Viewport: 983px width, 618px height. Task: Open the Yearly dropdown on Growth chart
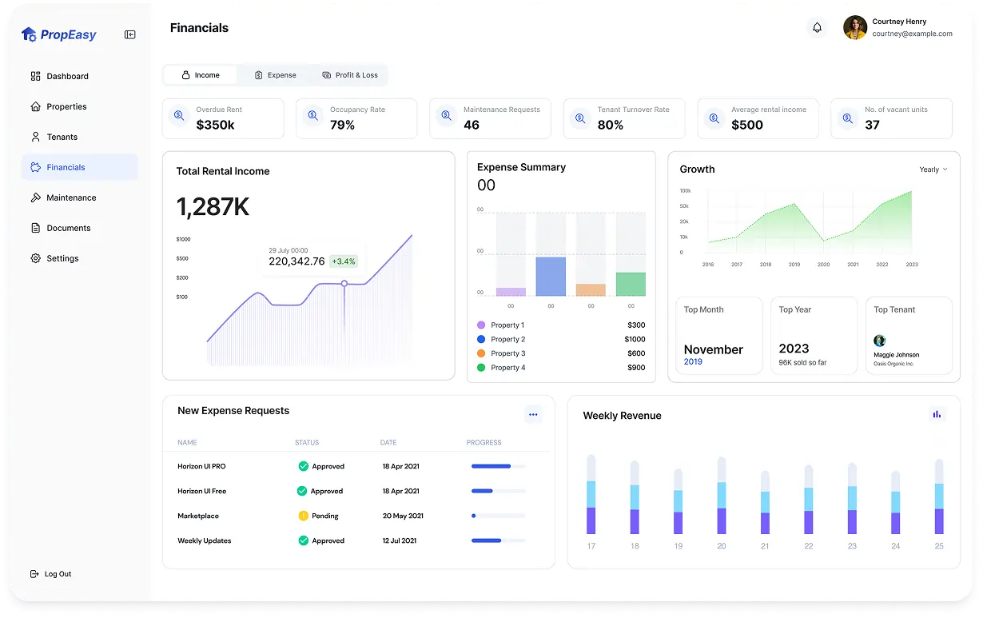point(933,169)
